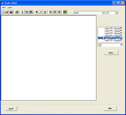126x115 pixels.
Task: Click the green picture icon in toolbar
Action: [65, 12]
